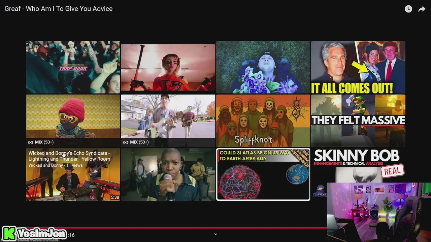Click the chevron below the suggestions grid
The width and height of the screenshot is (431, 242).
coord(215,234)
